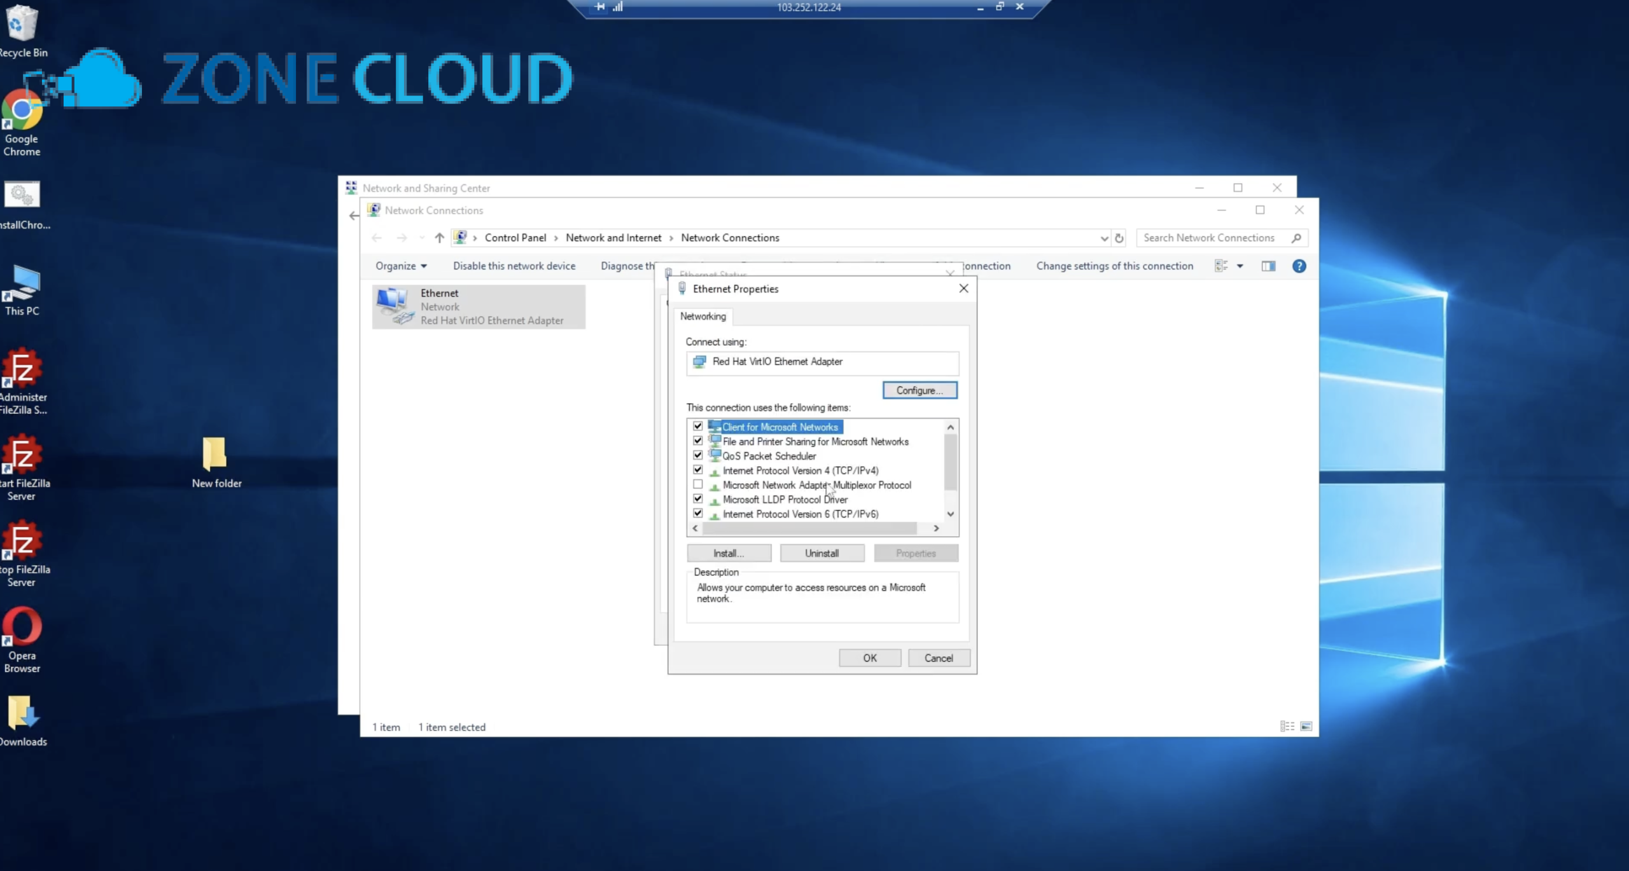The height and width of the screenshot is (871, 1629).
Task: Click the scroll down arrow in items list
Action: [950, 514]
